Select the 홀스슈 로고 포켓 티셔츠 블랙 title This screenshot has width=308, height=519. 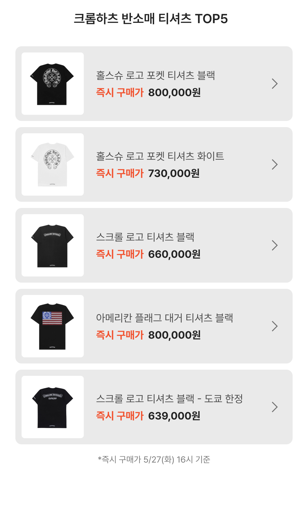(156, 75)
